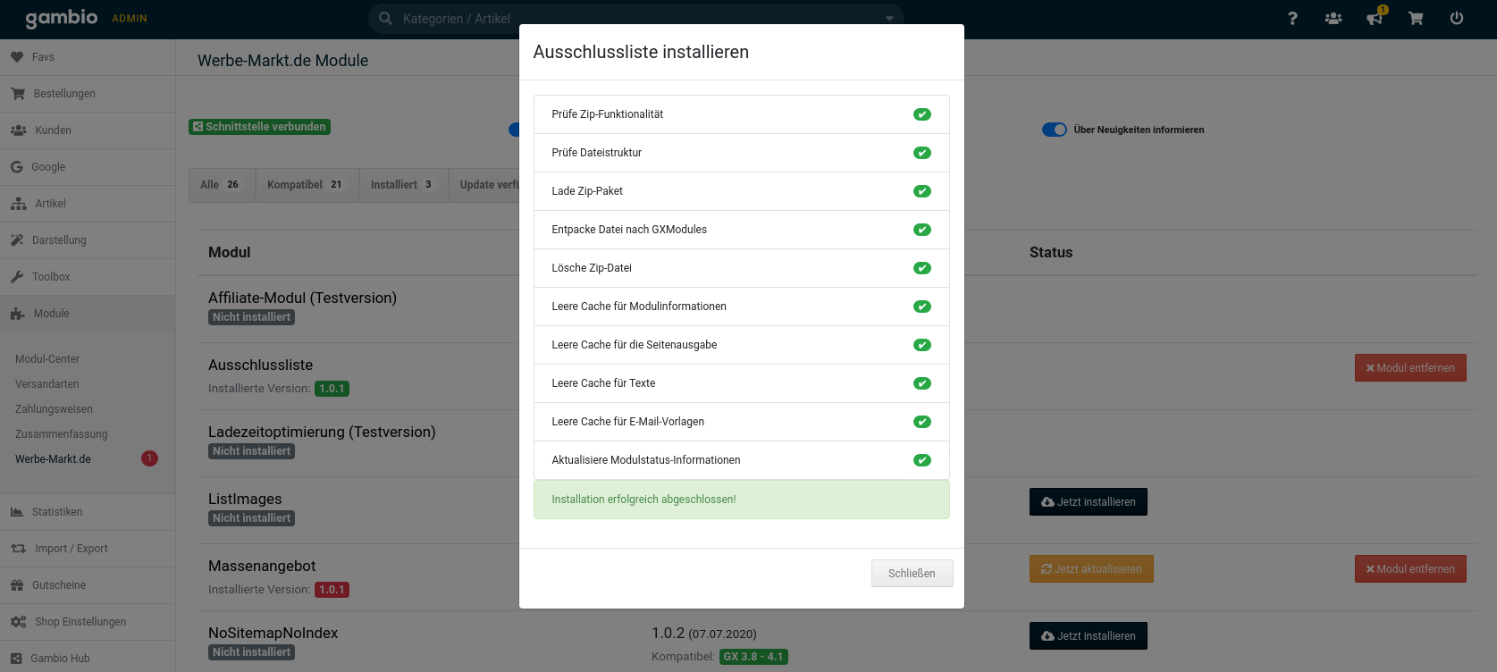1497x672 pixels.
Task: Select Modul-Center submenu link
Action: (47, 358)
